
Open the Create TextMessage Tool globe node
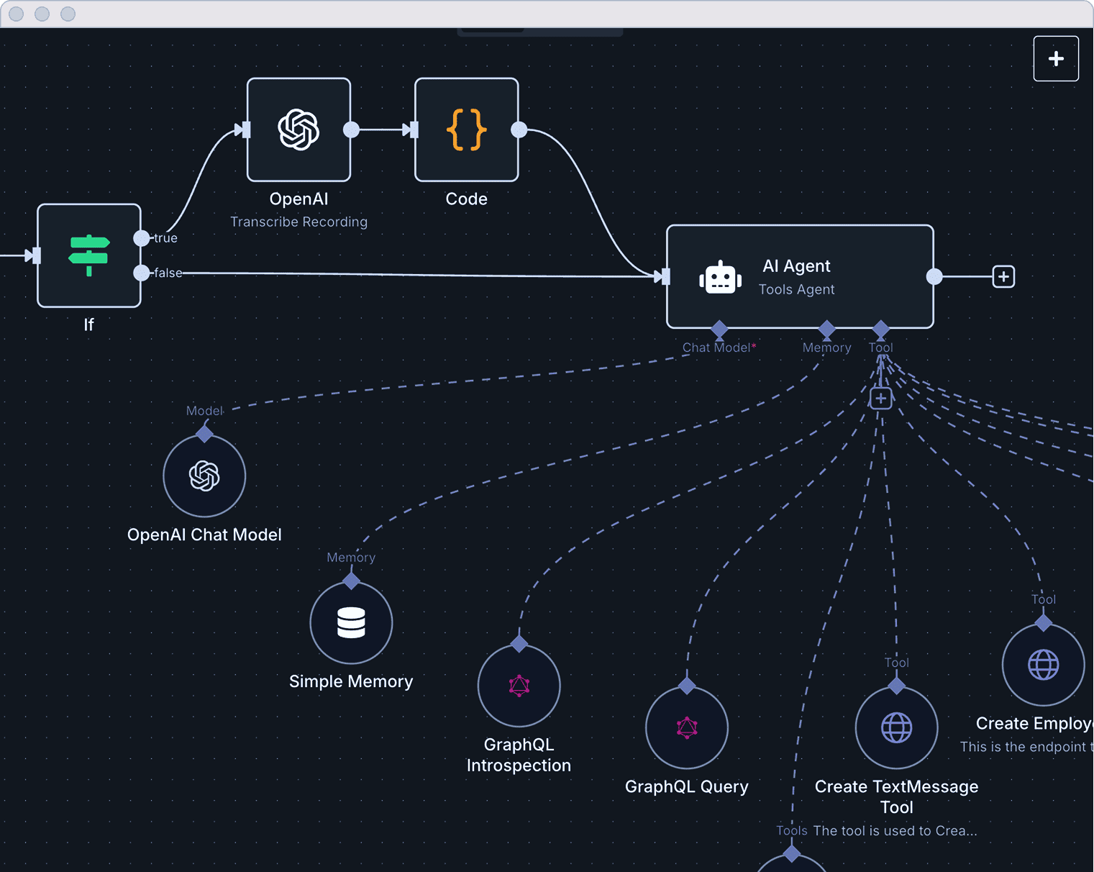pos(896,727)
